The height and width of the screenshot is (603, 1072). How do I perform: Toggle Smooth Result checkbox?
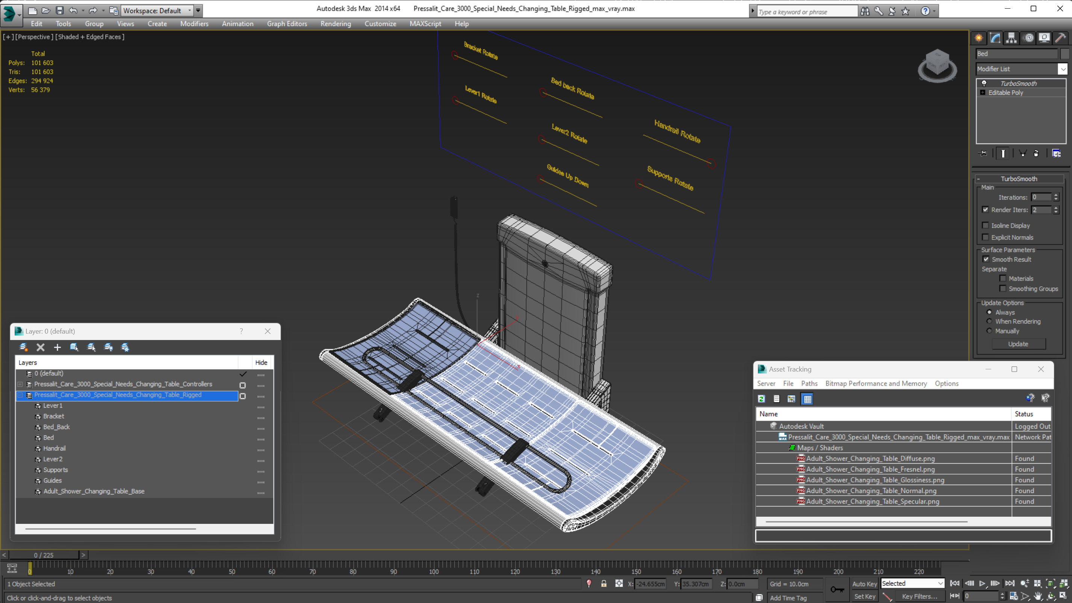point(986,259)
